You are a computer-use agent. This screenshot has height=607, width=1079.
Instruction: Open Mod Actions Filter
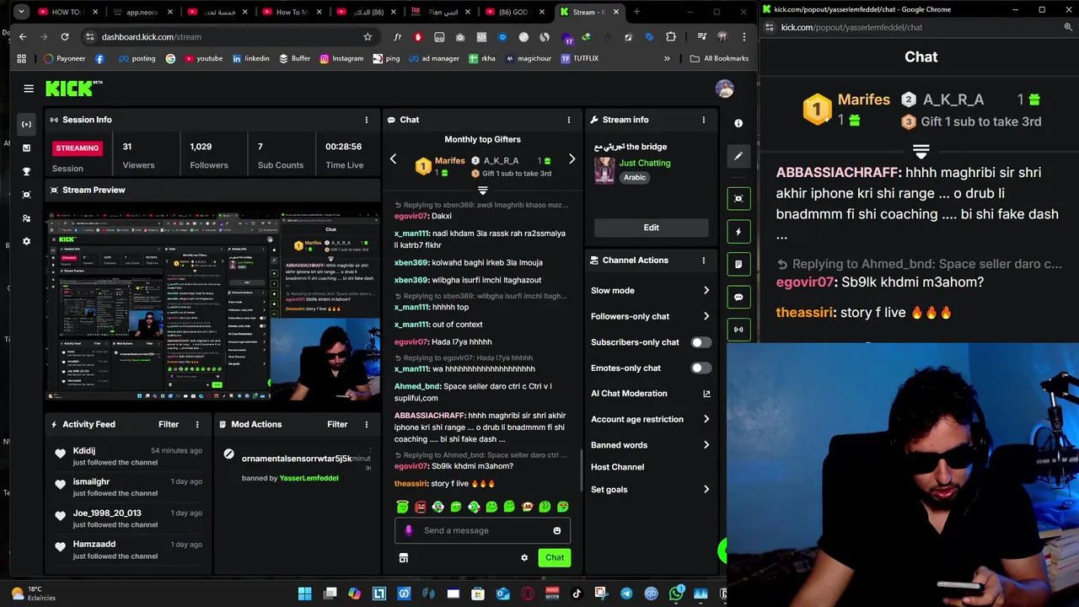click(x=337, y=424)
